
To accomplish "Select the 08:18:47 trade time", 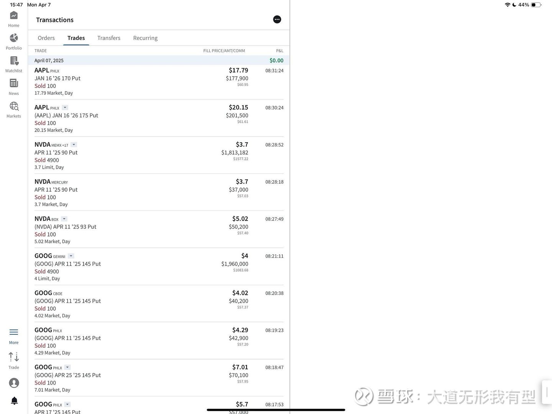I will tap(274, 367).
